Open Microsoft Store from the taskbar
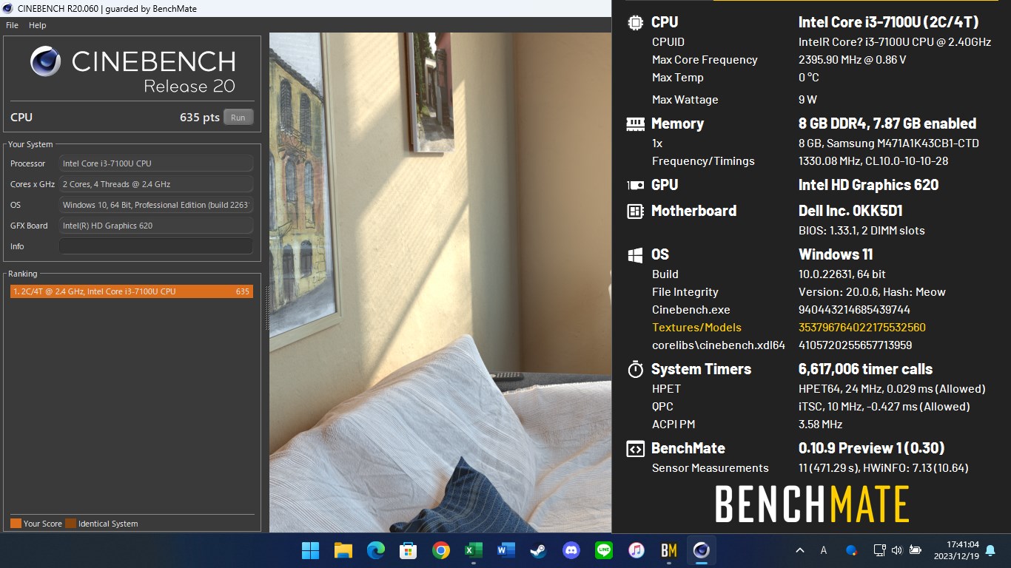This screenshot has height=568, width=1011. tap(408, 550)
